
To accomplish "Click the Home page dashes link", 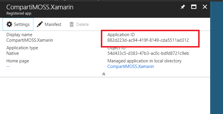I will [8, 66].
